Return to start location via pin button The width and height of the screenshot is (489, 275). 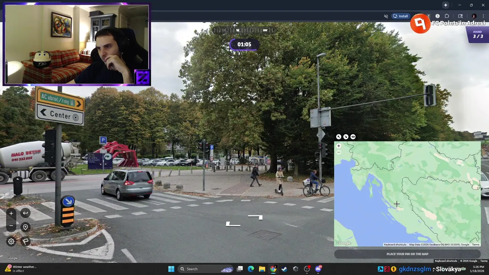tap(25, 227)
